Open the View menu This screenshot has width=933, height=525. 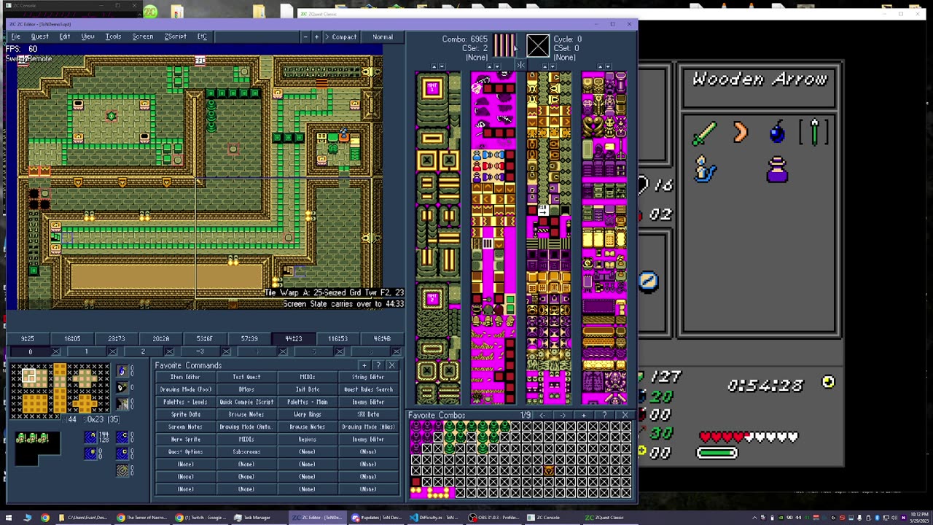(x=87, y=36)
